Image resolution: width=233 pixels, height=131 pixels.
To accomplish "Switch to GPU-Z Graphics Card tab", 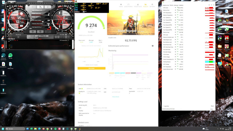I will point(166,5).
